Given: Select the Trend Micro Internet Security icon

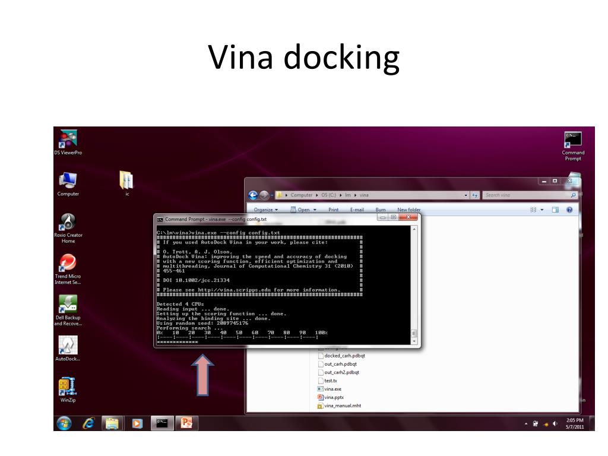Looking at the screenshot, I should 68,270.
